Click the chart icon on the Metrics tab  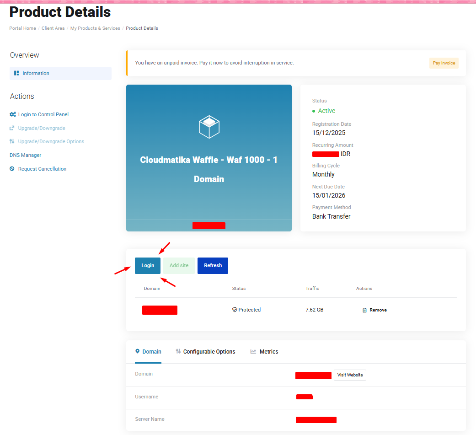click(x=253, y=351)
